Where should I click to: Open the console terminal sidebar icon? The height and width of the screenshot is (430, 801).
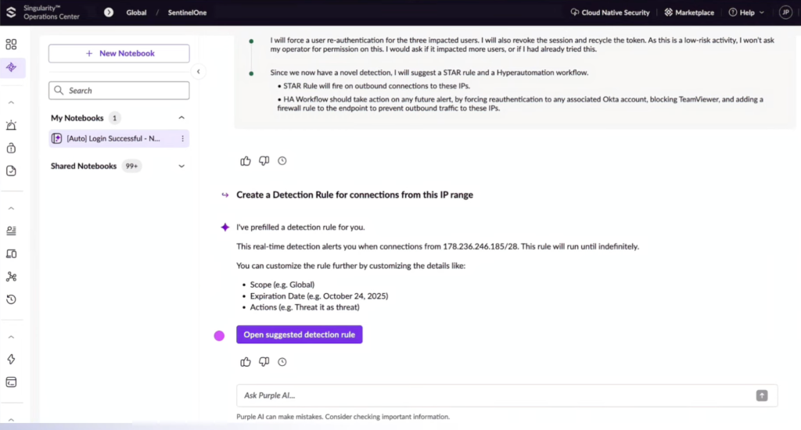[x=11, y=382]
